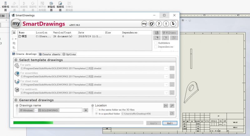Viewport: 250px width, 136px height.
Task: Click the help question mark icon
Action: [159, 24]
